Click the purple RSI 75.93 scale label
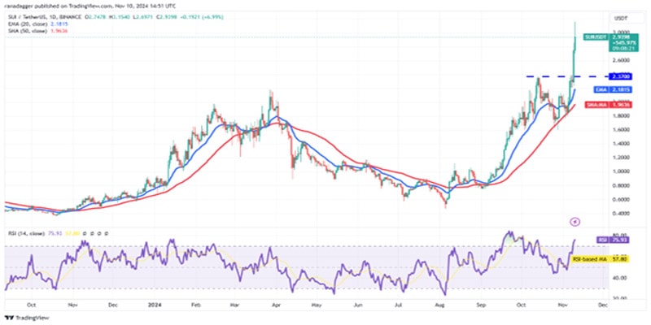 [614, 240]
